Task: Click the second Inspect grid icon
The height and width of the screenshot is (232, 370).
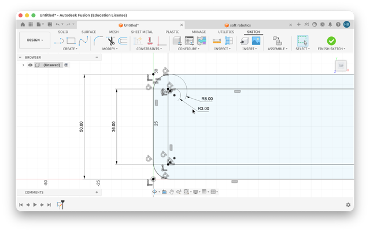Action: [229, 41]
